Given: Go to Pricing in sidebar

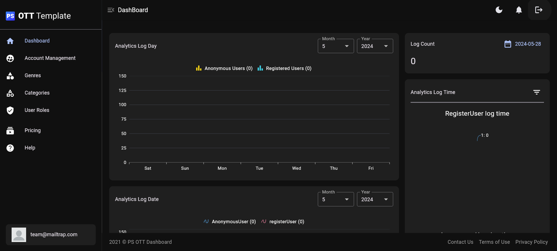Looking at the screenshot, I should 32,130.
